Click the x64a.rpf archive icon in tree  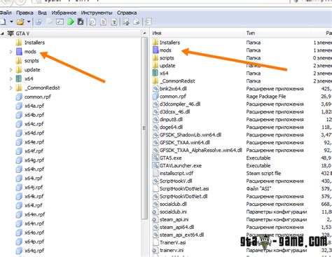click(x=19, y=106)
